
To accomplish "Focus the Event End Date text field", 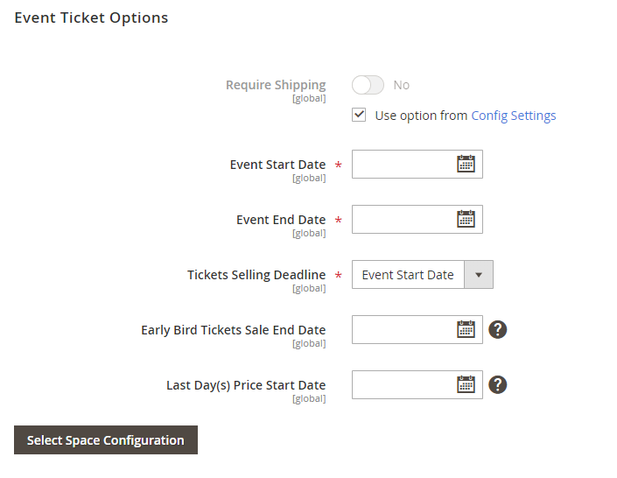I will coord(403,219).
